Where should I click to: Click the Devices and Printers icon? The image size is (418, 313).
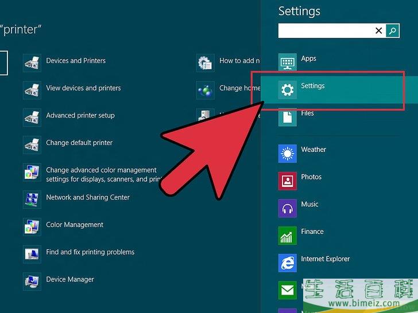pyautogui.click(x=32, y=62)
